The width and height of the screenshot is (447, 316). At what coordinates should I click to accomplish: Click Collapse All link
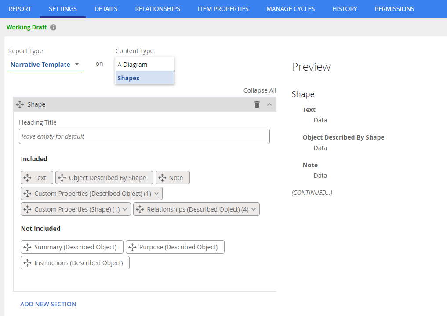click(x=260, y=90)
